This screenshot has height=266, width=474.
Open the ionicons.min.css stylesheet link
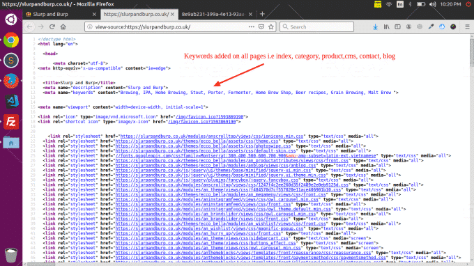[x=212, y=136]
